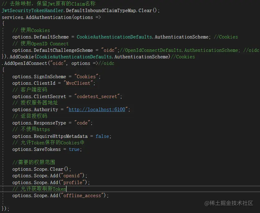Click "oidc" value of DefaultChallengeScheme

click(109, 50)
